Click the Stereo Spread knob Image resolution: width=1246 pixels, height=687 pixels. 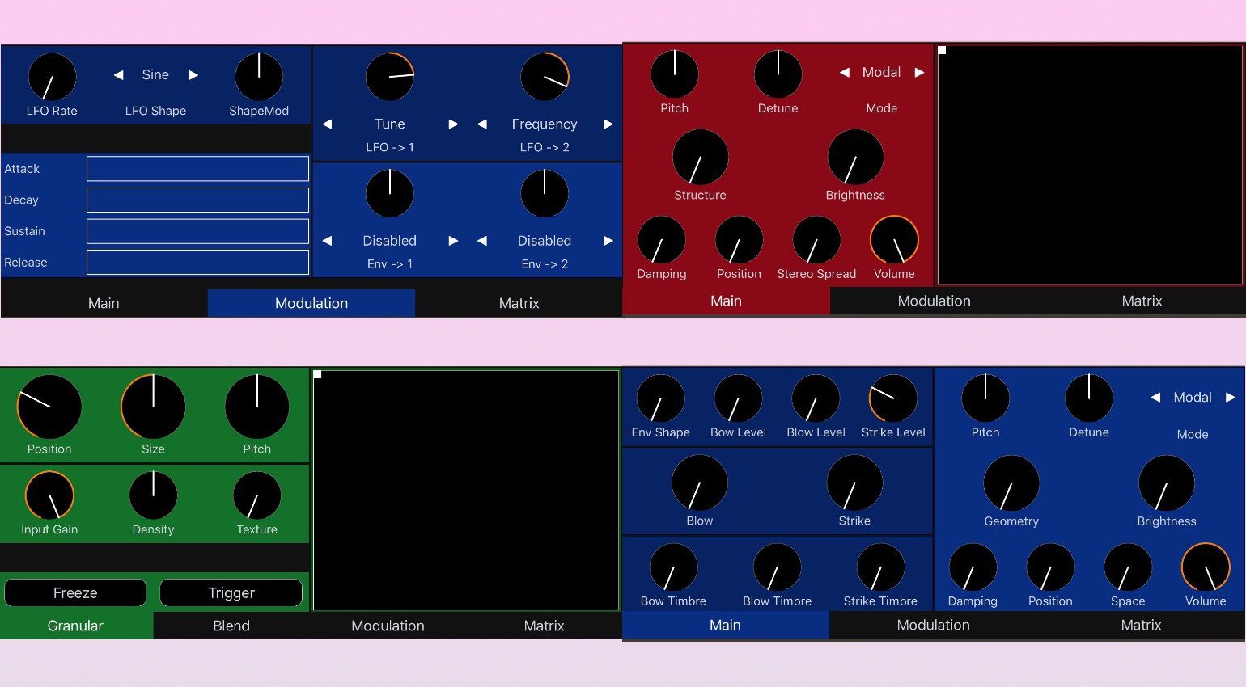coord(816,240)
